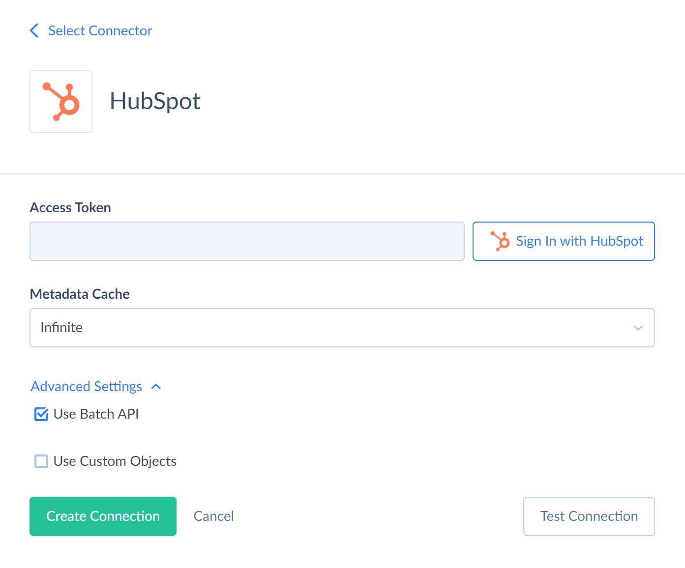The image size is (685, 568).
Task: Click the Metadata Cache label
Action: (x=80, y=294)
